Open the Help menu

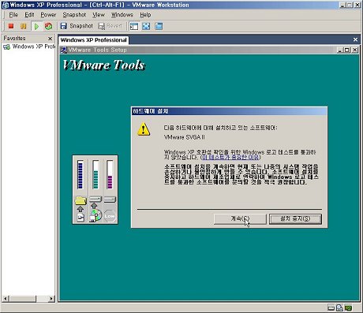(145, 15)
